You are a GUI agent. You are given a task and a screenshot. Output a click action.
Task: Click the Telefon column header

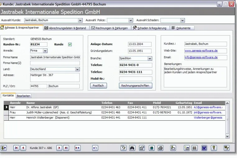point(107,103)
